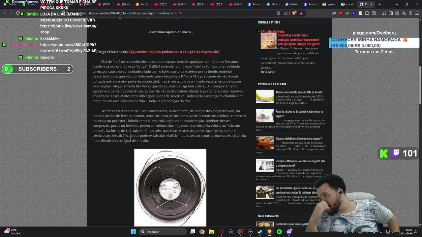
Task: Open the Windows Start menu
Action: (x=133, y=232)
